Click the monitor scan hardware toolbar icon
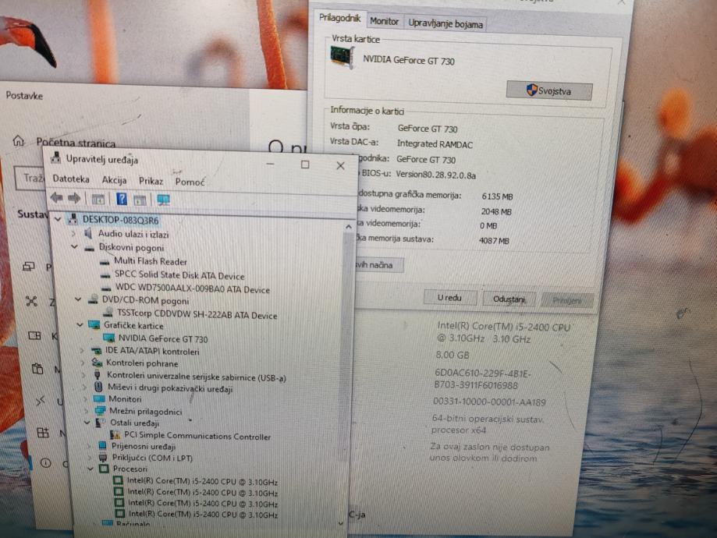This screenshot has width=717, height=538. (163, 200)
